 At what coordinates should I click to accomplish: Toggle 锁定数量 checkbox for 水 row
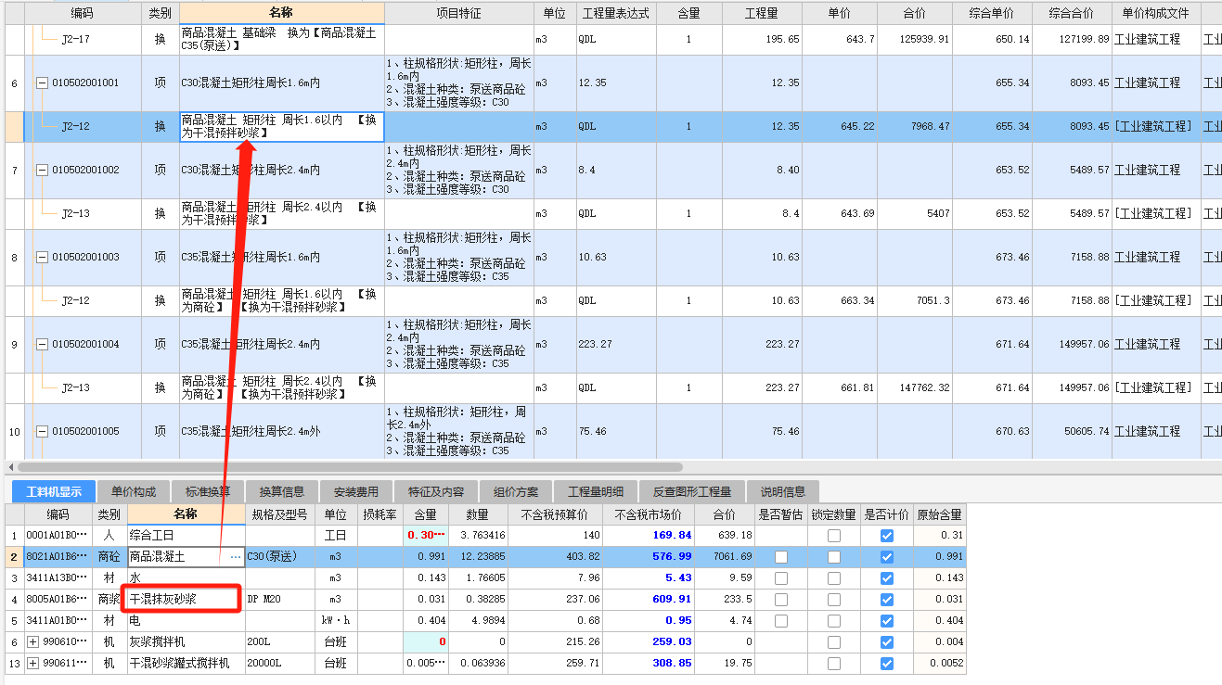pyautogui.click(x=834, y=578)
